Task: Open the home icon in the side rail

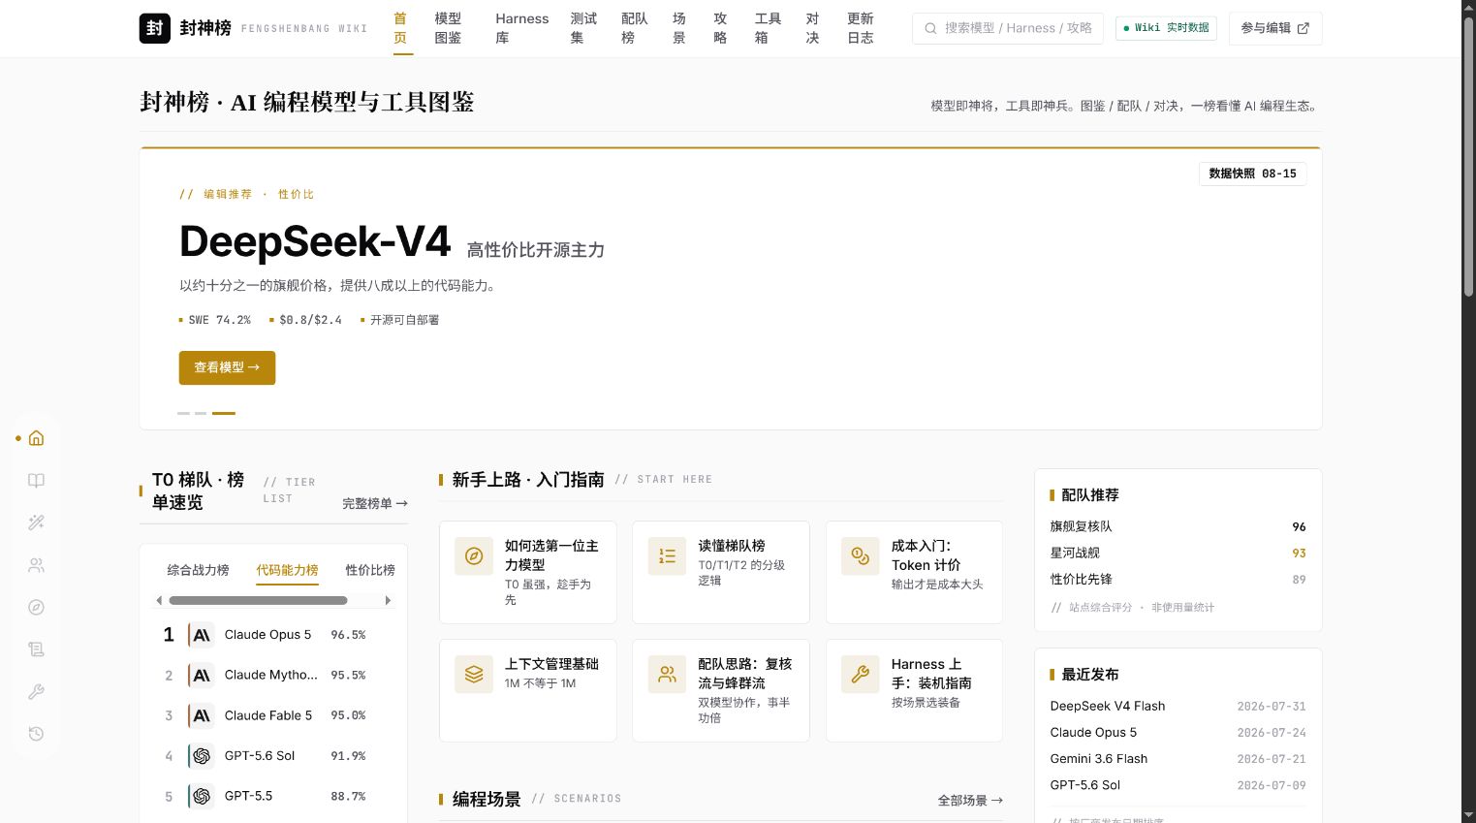Action: click(36, 438)
